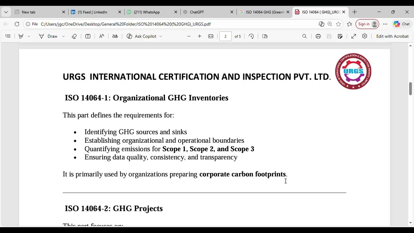Click heading ISO 14064-2: GHG Projects
Screen dimensions: 414x233
click(114, 208)
